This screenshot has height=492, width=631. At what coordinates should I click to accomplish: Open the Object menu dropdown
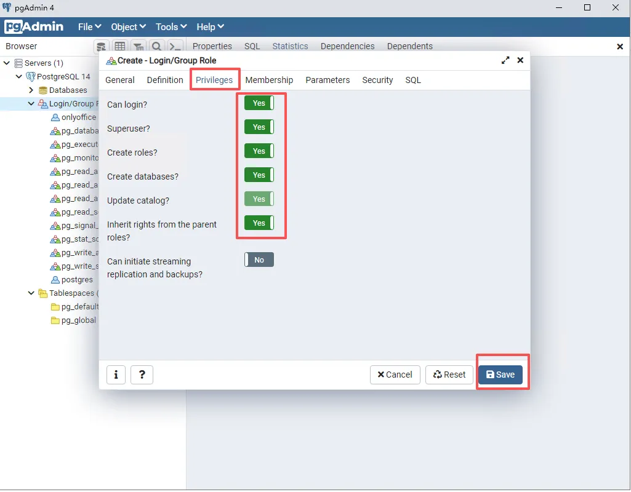129,27
